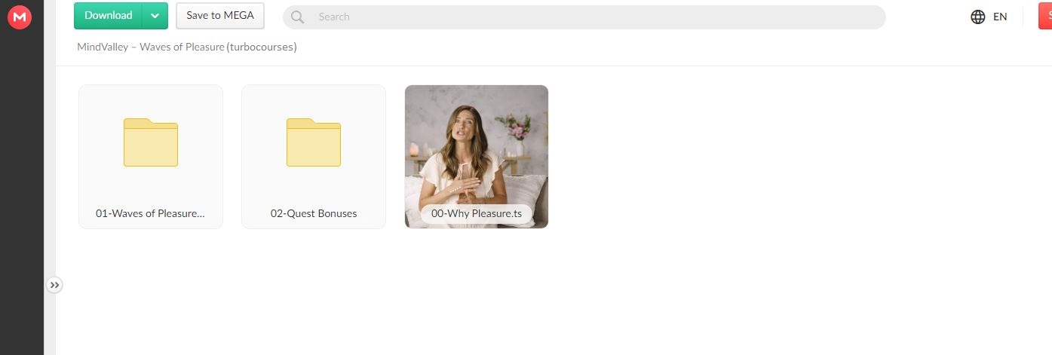Open the 02-Quest Bonuses folder icon

[x=314, y=142]
